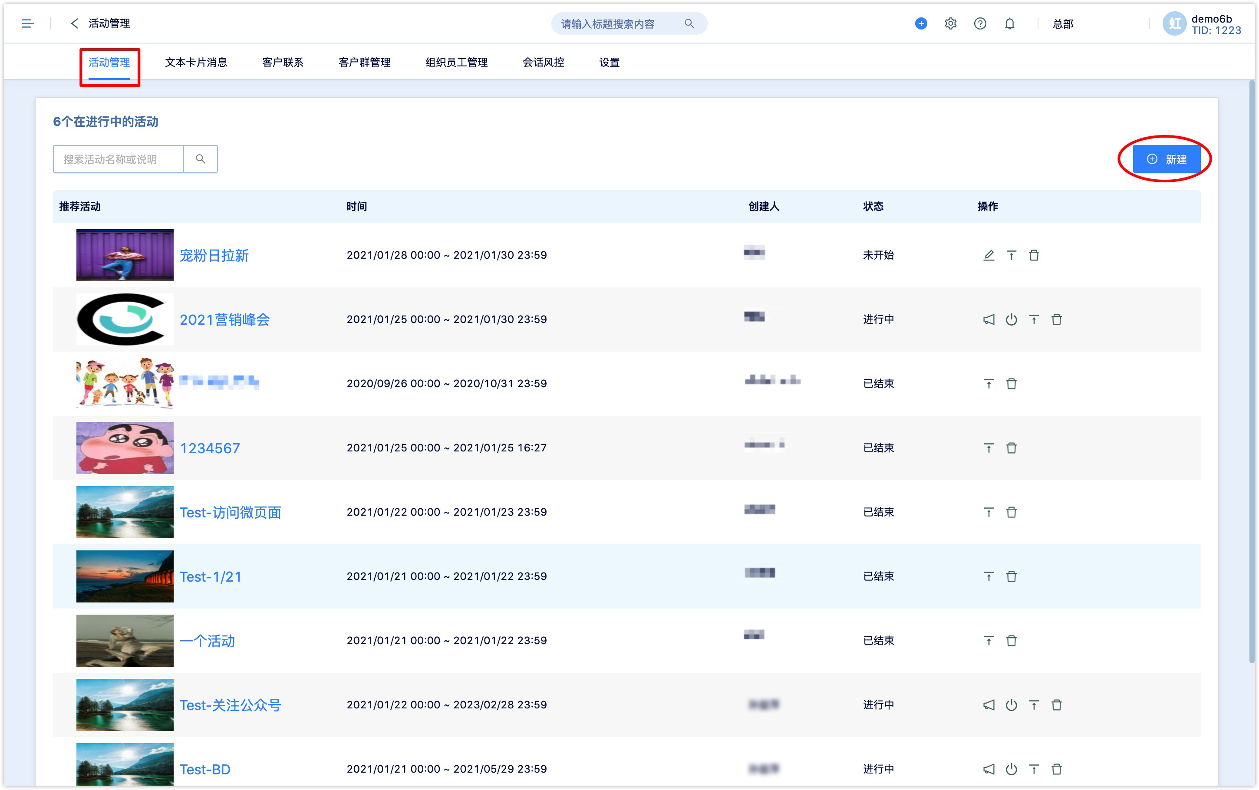Pin 宠粉日拉新 to the top
The height and width of the screenshot is (790, 1259).
[1012, 256]
